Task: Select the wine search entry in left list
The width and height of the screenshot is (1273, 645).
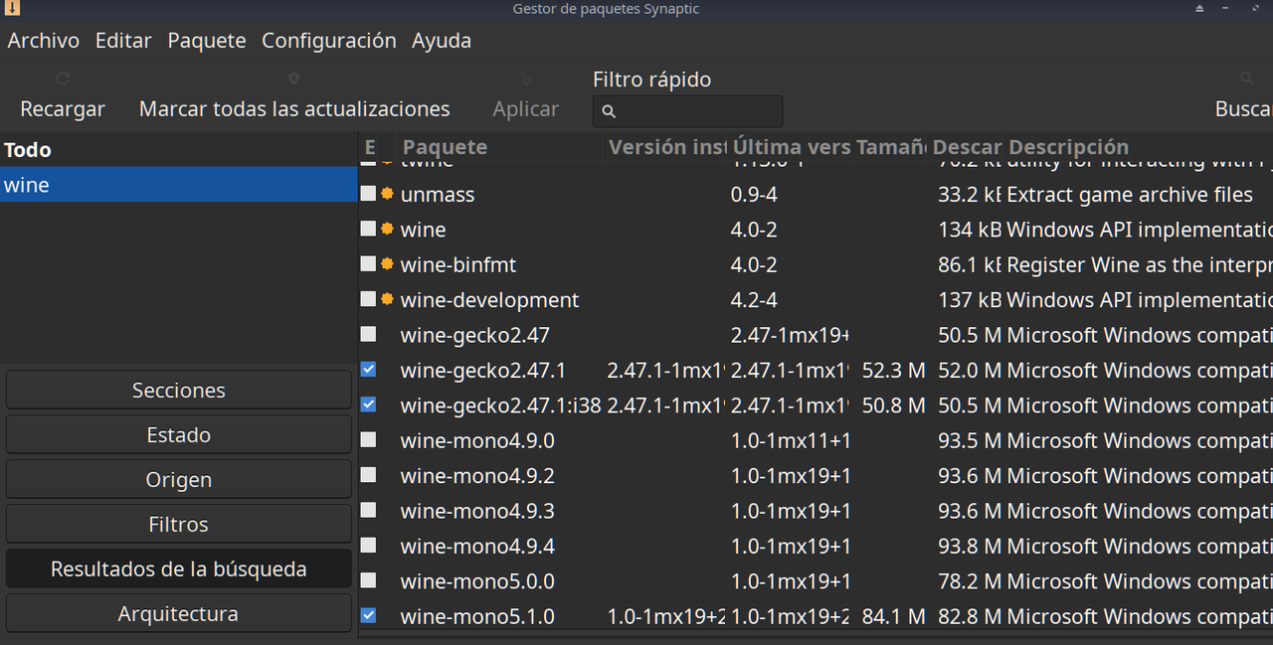Action: tap(179, 185)
